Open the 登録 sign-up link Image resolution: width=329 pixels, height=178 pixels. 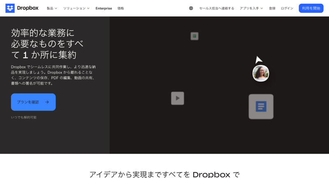(272, 8)
